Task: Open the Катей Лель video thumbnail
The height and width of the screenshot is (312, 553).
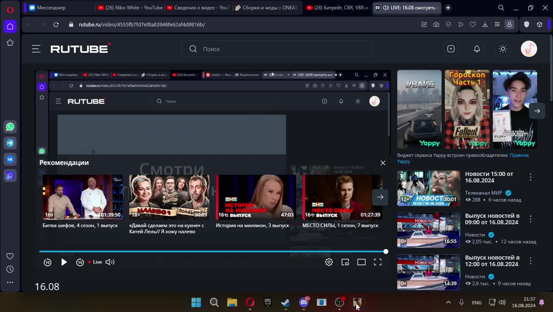Action: tap(169, 197)
